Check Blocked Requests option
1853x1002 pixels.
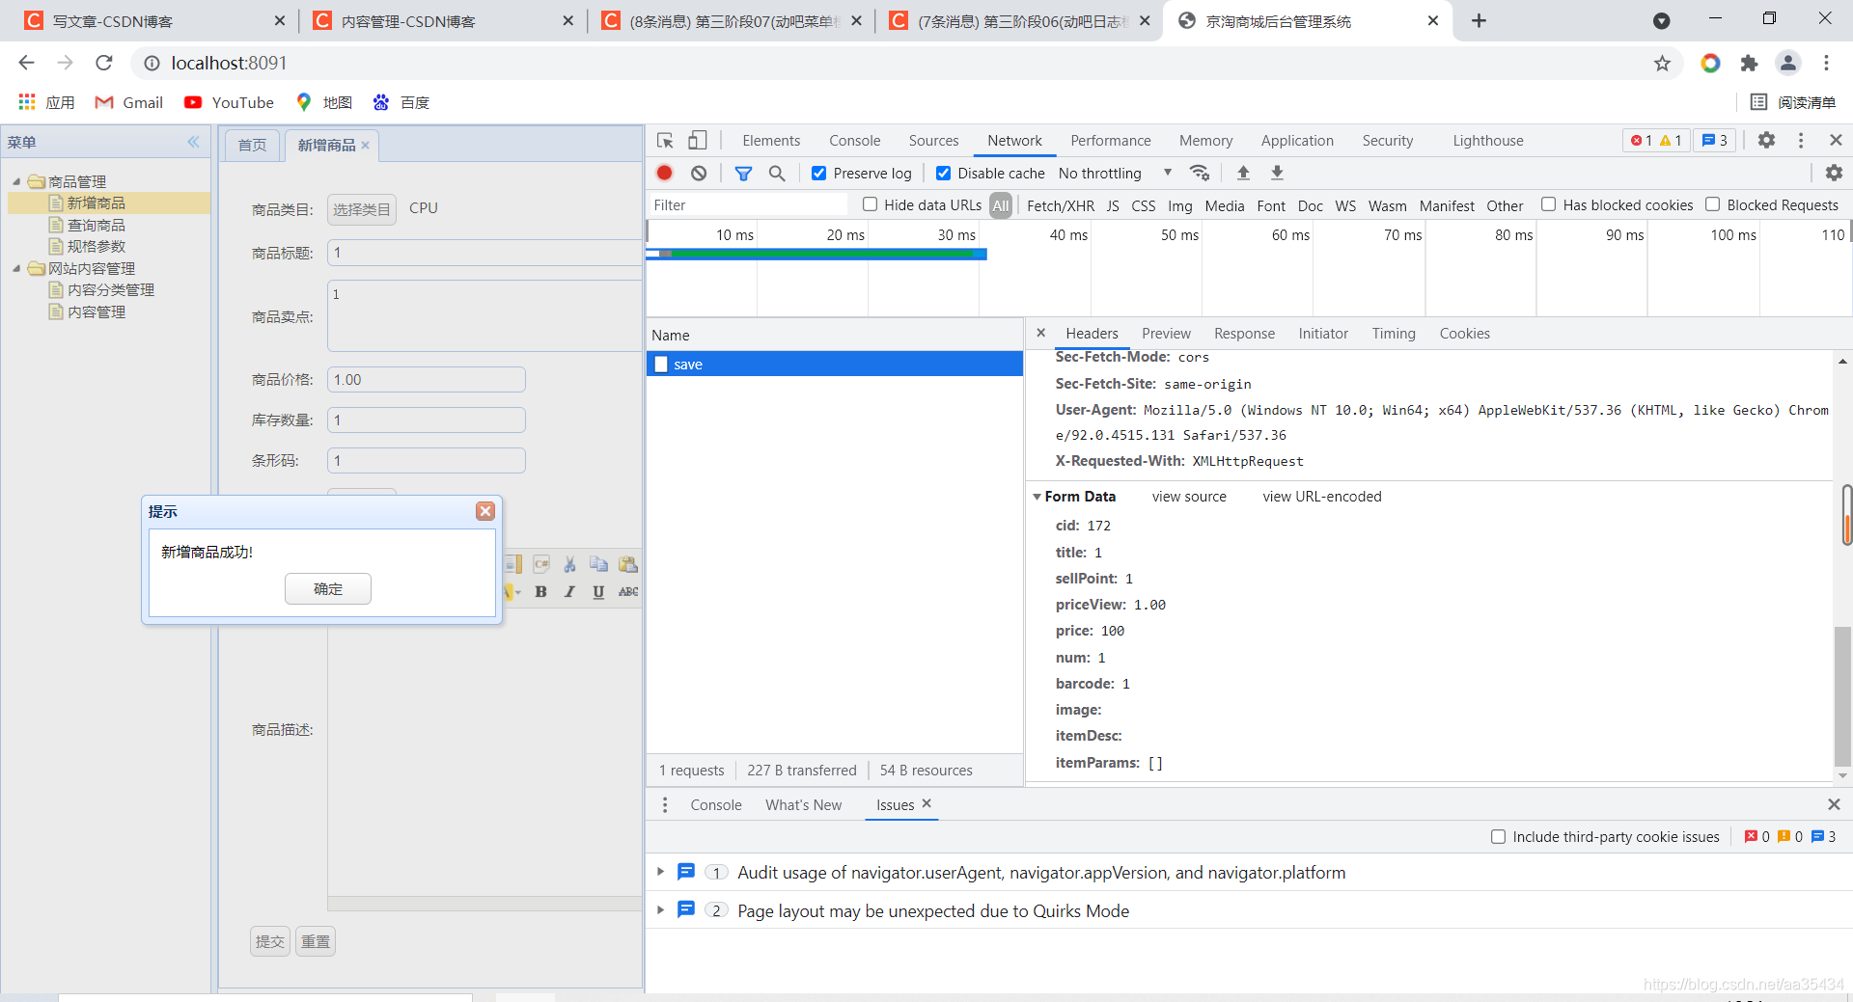[1712, 204]
